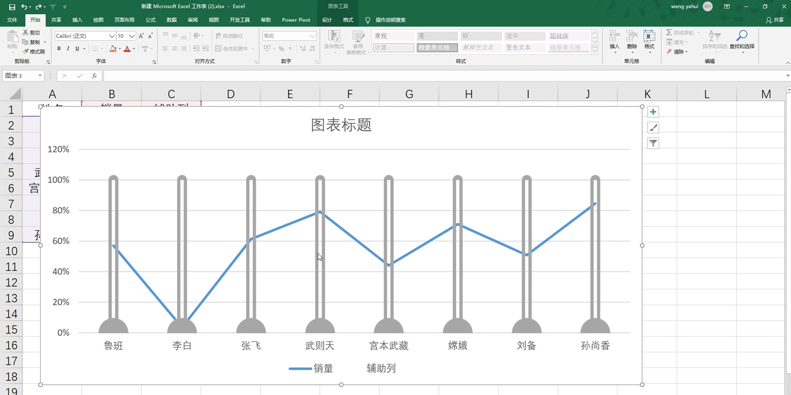Screen dimensions: 791x395
Task: Expand the Name Box dropdown arrow
Action: pos(40,76)
